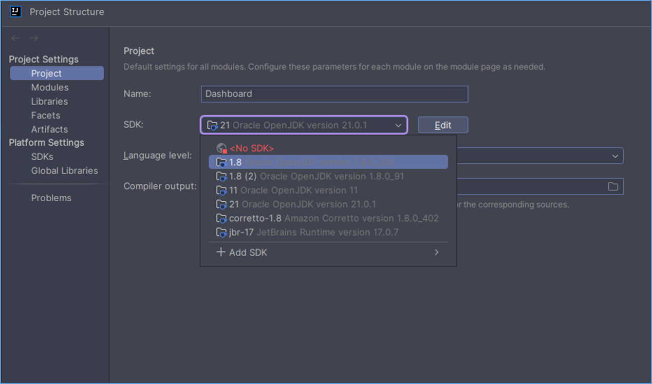Open the Libraries settings page
The width and height of the screenshot is (652, 384).
click(x=49, y=102)
